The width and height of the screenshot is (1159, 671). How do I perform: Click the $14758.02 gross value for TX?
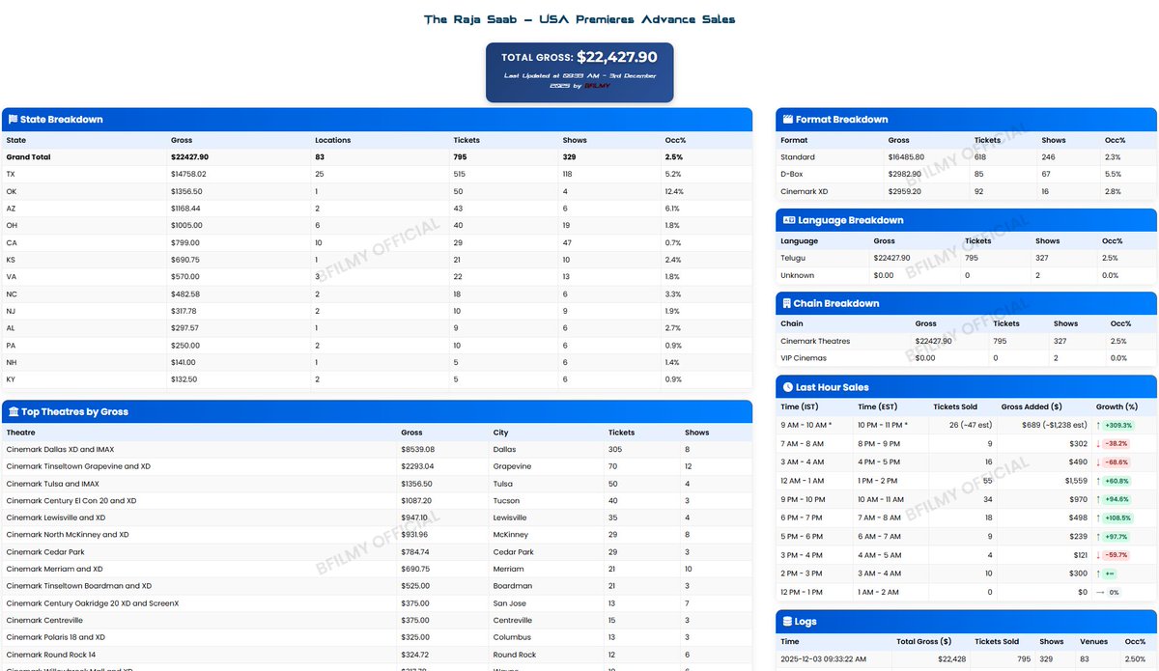click(188, 175)
